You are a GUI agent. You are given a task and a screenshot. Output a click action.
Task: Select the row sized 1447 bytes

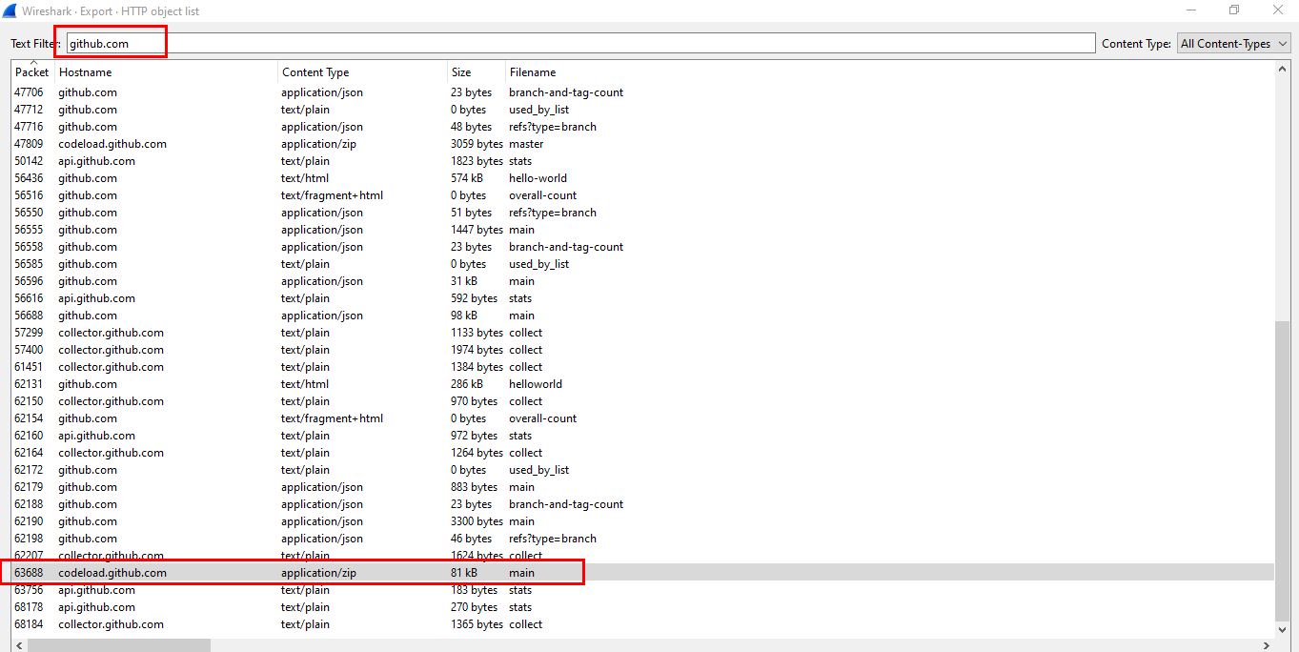point(643,230)
